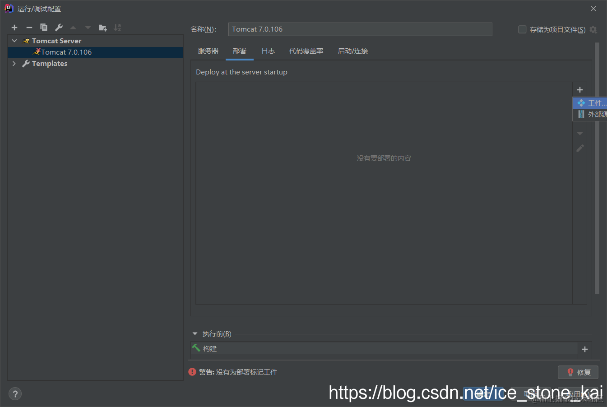This screenshot has height=407, width=607.
Task: Click the 名称 input field
Action: (x=360, y=29)
